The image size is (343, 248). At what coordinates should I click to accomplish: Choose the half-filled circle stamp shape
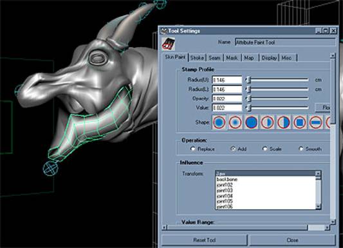[x=284, y=122]
